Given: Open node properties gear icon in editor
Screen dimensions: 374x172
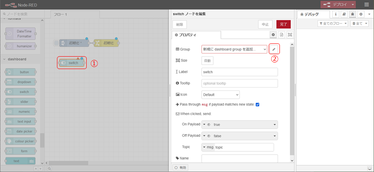Looking at the screenshot, I should pos(273,35).
